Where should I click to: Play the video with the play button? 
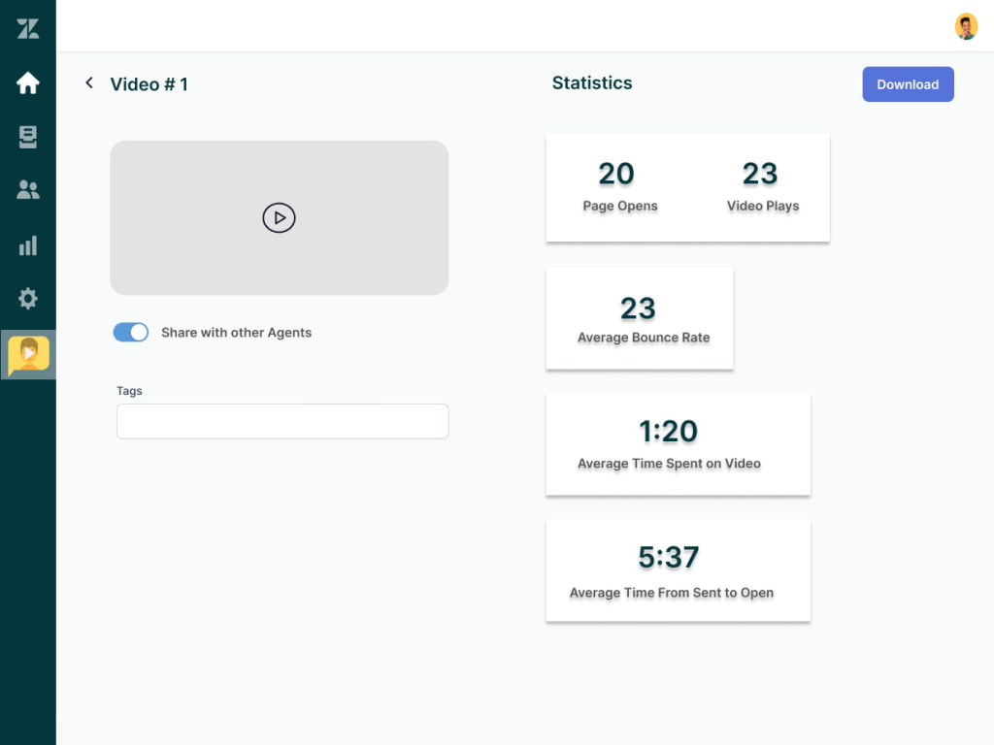coord(279,218)
